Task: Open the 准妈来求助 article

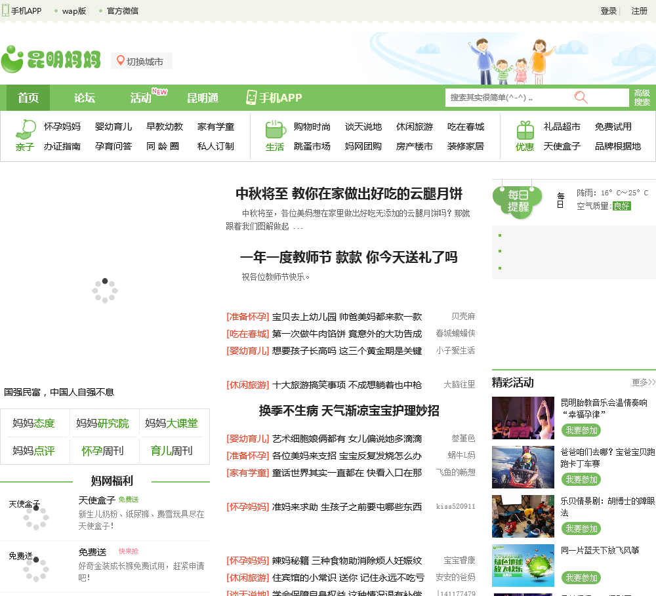Action: pyautogui.click(x=347, y=507)
